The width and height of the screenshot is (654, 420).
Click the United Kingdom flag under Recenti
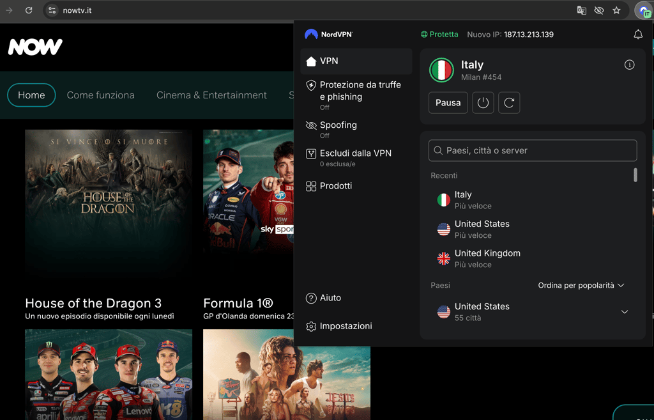pos(443,258)
